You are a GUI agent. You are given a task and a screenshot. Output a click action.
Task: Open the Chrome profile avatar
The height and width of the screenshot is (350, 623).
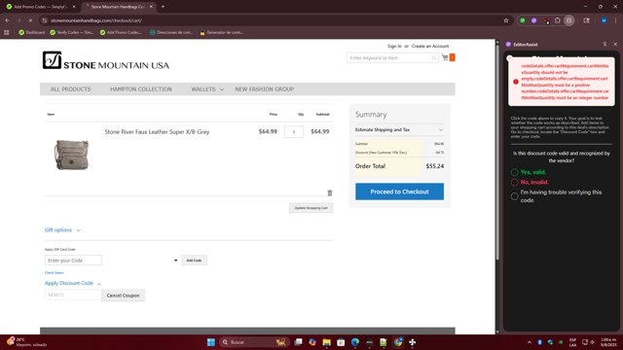pyautogui.click(x=604, y=20)
